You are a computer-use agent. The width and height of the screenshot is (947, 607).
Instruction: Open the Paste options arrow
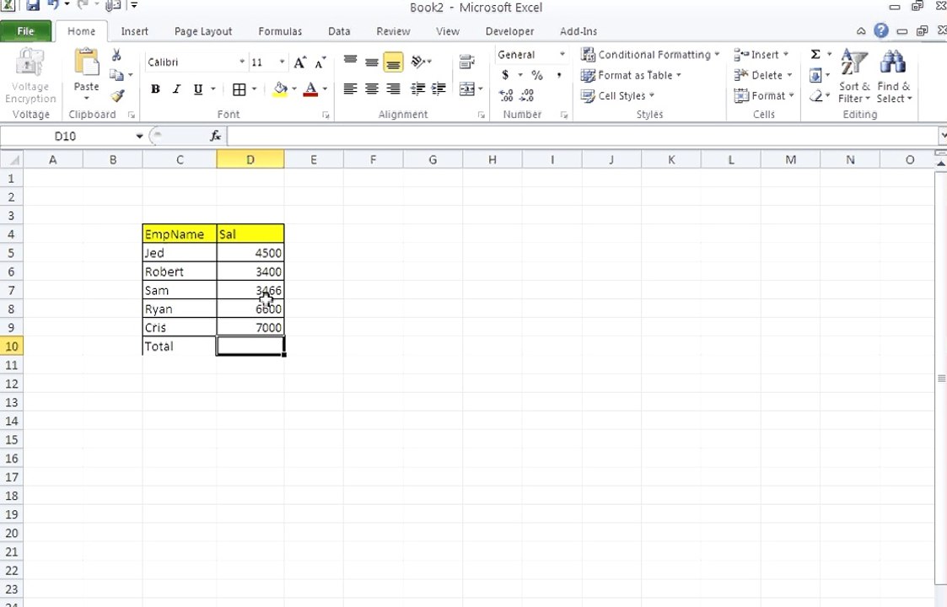click(86, 98)
